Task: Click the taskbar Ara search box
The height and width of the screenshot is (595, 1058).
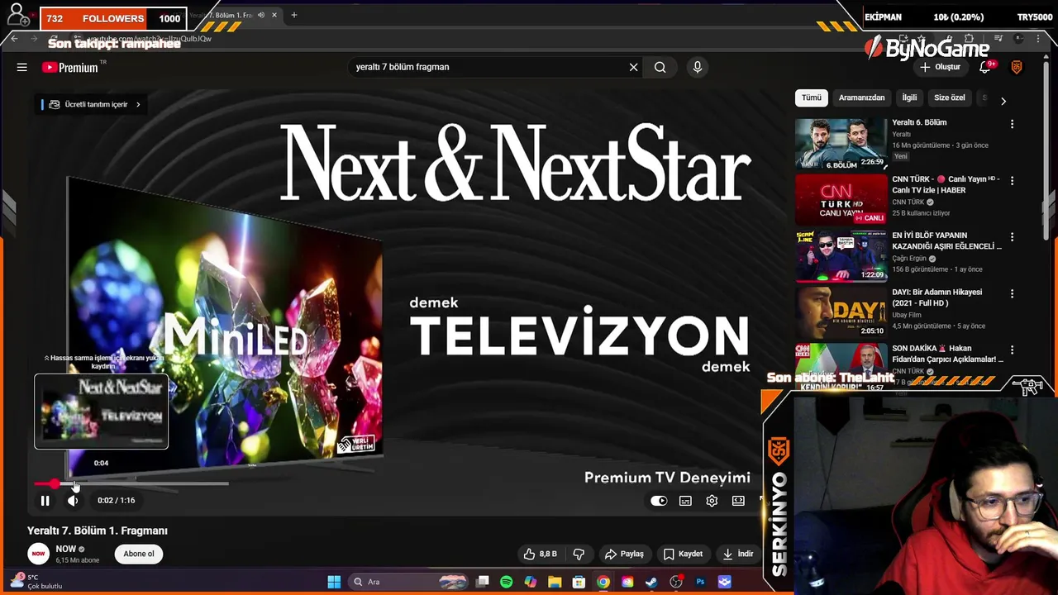Action: coord(410,582)
